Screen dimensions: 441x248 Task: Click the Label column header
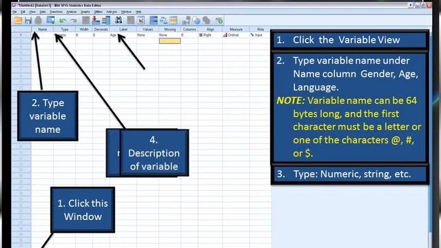tap(123, 29)
